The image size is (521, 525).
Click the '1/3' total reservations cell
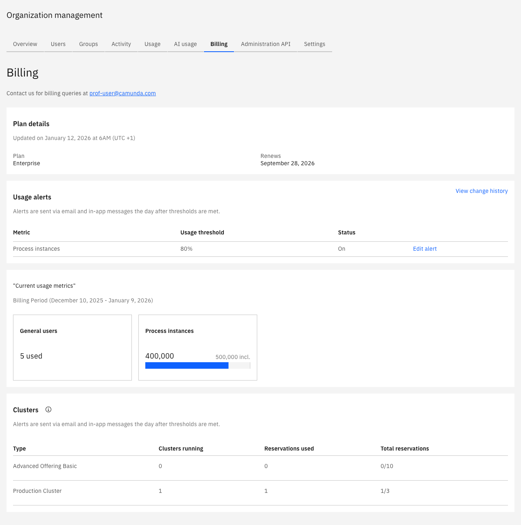(385, 491)
